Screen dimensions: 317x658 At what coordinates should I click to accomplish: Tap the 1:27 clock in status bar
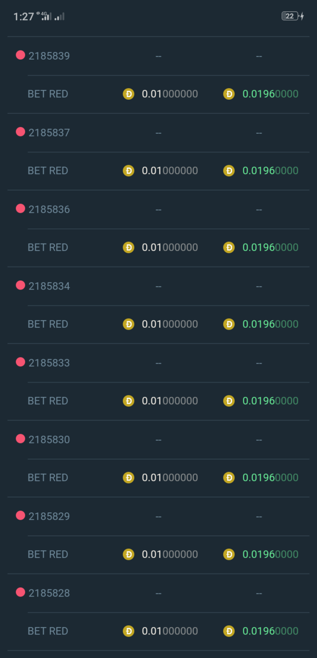[x=24, y=17]
